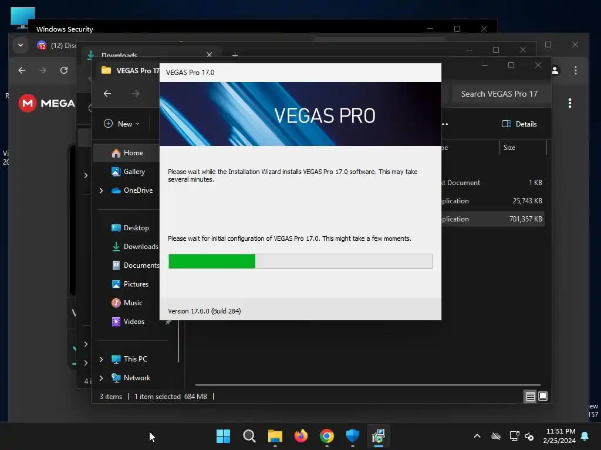Click the muted volume tray icon
601x450 pixels.
pyautogui.click(x=530, y=436)
